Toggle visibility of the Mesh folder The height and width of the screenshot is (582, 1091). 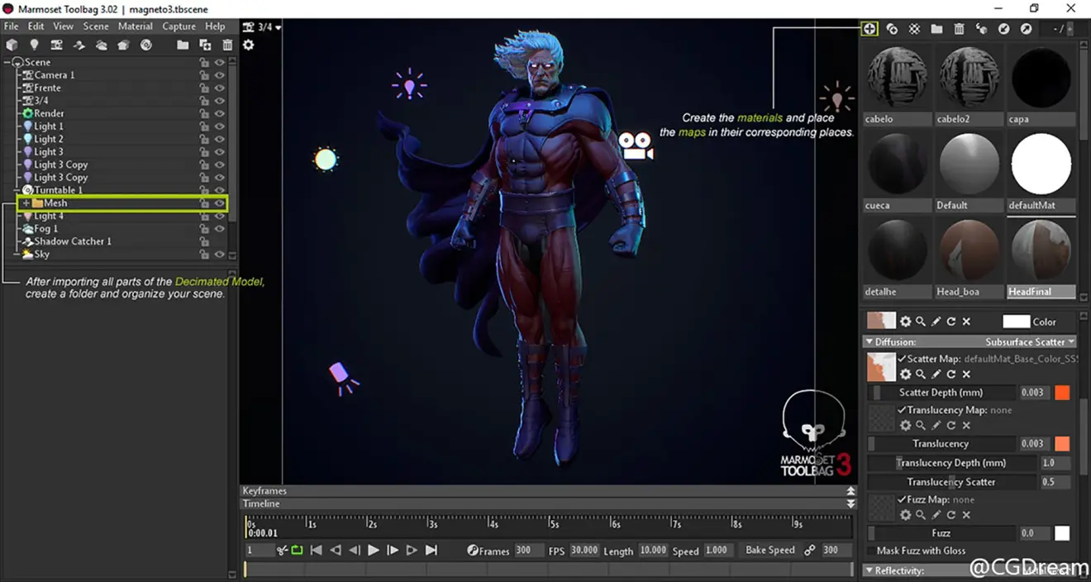click(x=220, y=203)
